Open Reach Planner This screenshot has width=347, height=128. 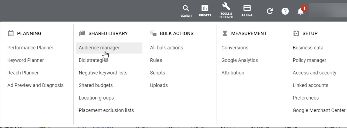coord(23,73)
